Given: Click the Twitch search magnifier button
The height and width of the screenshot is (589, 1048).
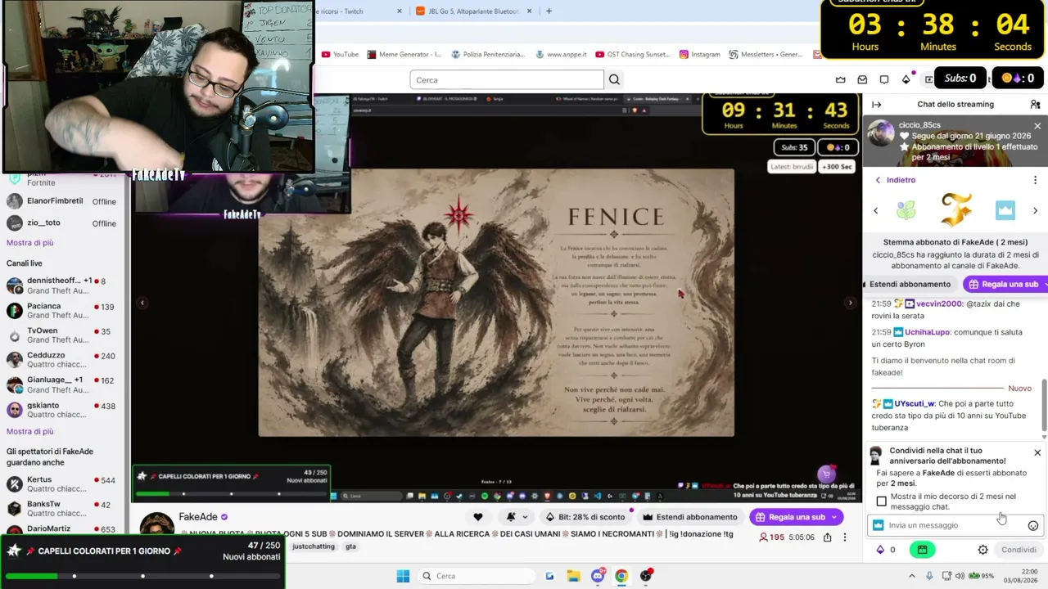Looking at the screenshot, I should [614, 79].
